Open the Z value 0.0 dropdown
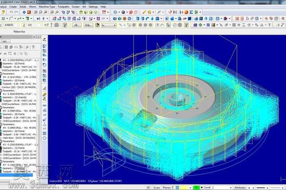The width and height of the screenshot is (286, 190). 41,25
